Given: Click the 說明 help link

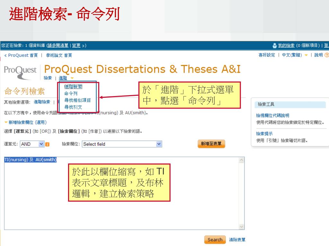Looking at the screenshot, I should click(x=318, y=55).
